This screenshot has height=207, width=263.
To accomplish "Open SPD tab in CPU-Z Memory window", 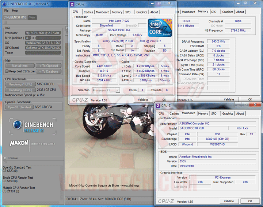I will [x=214, y=12].
